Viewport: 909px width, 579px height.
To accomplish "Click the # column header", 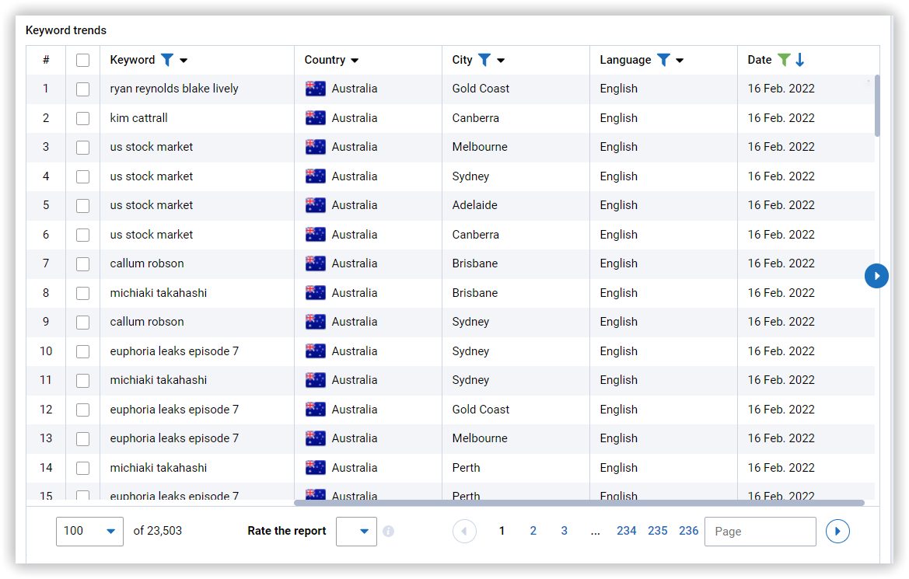I will pyautogui.click(x=46, y=60).
